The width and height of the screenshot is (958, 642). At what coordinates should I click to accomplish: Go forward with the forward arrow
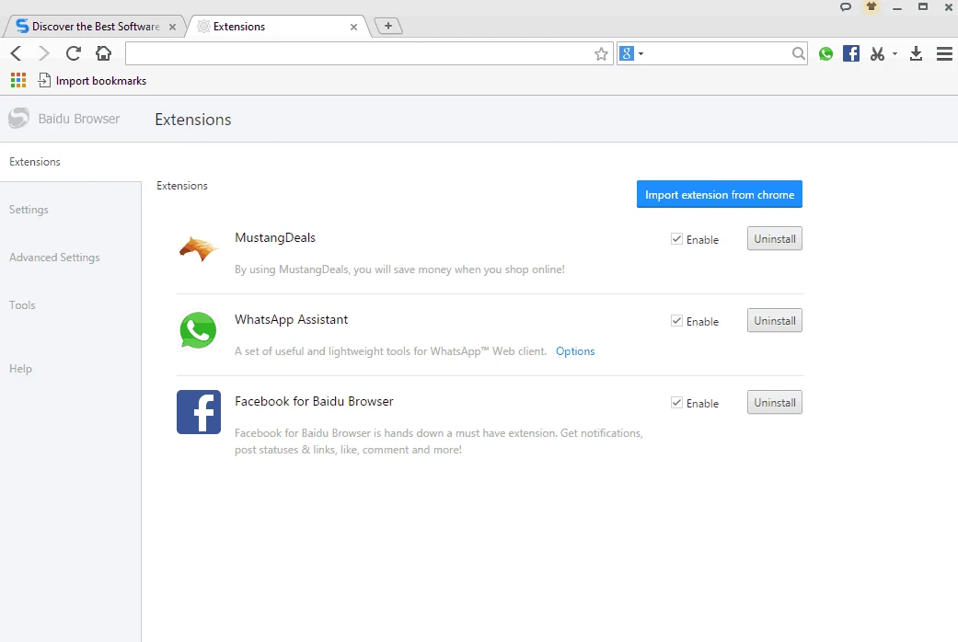44,53
